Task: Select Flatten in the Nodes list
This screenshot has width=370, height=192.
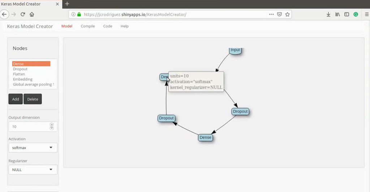Action: (x=31, y=74)
